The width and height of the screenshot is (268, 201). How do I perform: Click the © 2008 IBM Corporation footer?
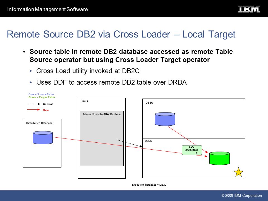241,195
